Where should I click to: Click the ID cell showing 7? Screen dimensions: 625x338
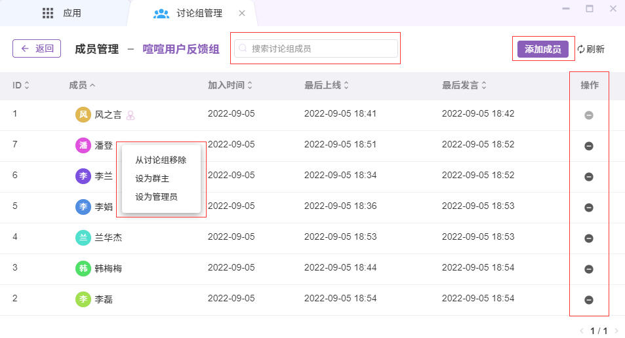14,144
